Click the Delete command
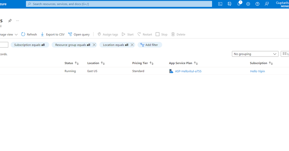The width and height of the screenshot is (289, 151). click(178, 34)
